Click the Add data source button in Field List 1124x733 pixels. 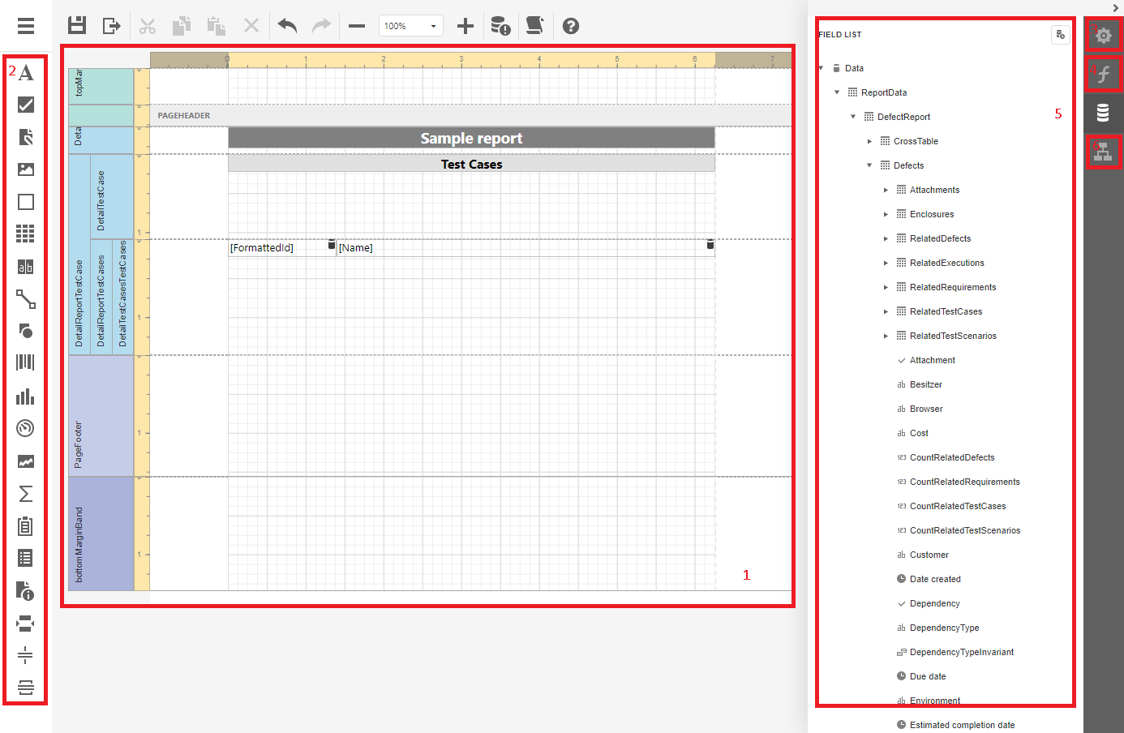click(1060, 35)
